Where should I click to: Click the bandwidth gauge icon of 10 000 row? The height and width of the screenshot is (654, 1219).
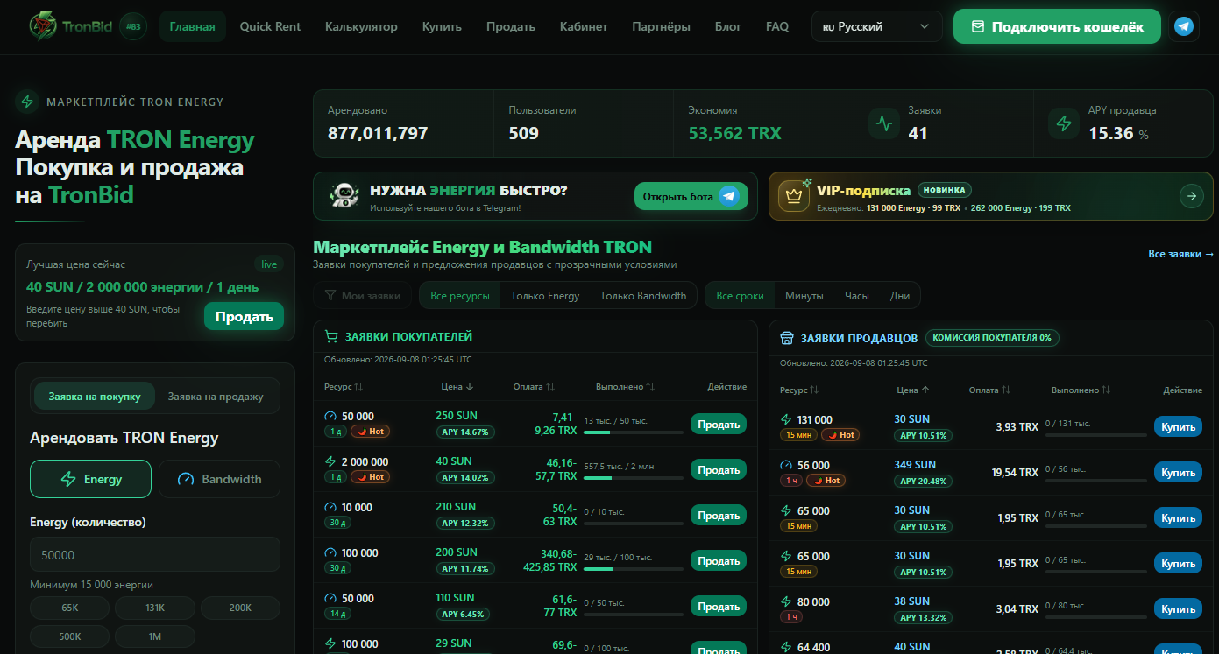pyautogui.click(x=330, y=507)
